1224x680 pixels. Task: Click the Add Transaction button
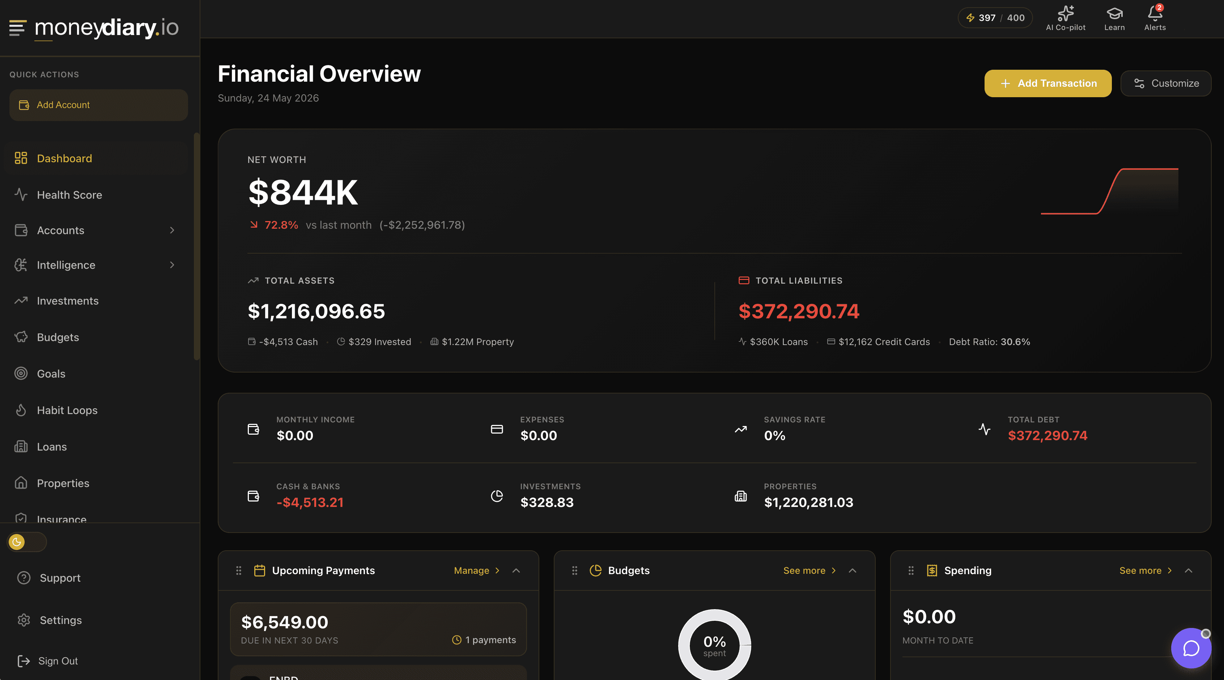pyautogui.click(x=1048, y=83)
